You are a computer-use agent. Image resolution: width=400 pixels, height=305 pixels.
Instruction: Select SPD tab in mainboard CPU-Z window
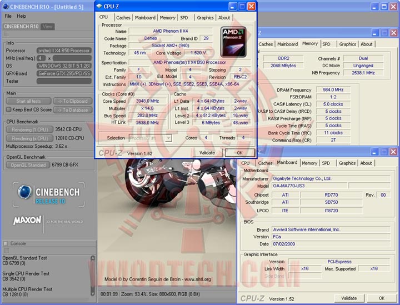pos(326,163)
